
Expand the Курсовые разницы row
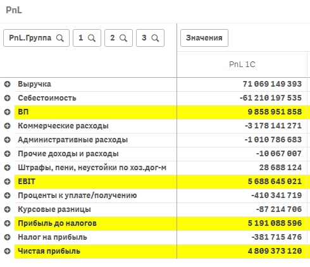(8, 209)
